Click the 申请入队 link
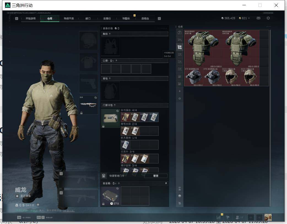This screenshot has height=224, width=287. pyautogui.click(x=69, y=211)
